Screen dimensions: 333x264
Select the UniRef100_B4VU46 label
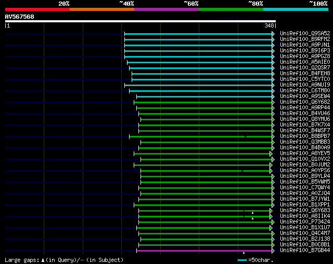tap(305, 113)
